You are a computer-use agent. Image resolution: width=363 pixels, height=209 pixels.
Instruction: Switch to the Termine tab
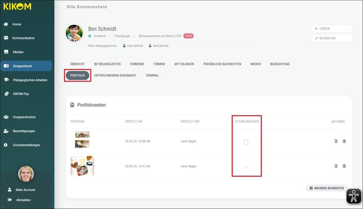click(x=159, y=64)
